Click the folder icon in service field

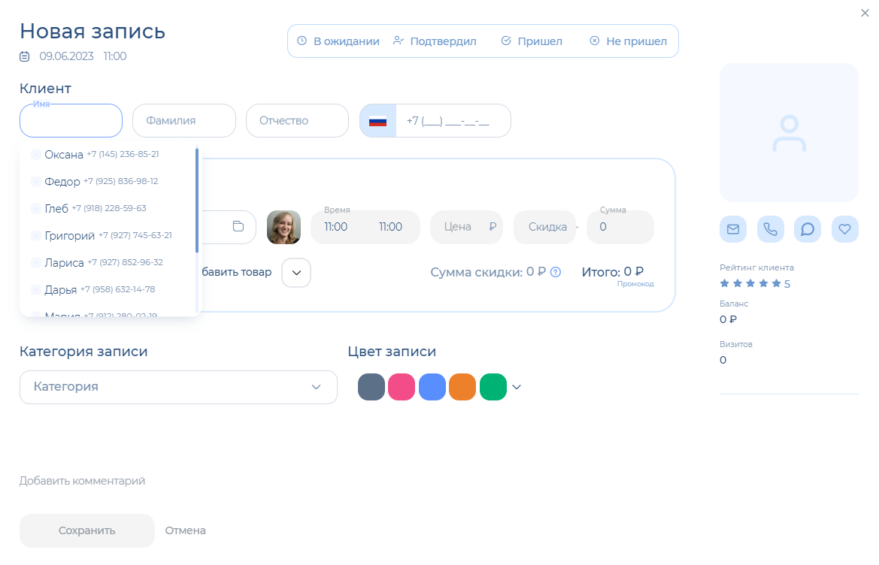point(238,226)
